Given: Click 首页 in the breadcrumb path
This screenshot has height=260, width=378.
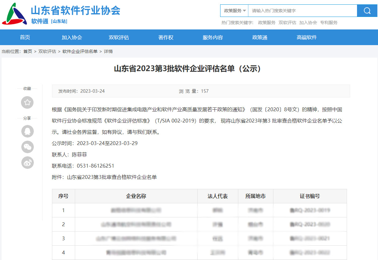Looking at the screenshot, I should pos(28,51).
